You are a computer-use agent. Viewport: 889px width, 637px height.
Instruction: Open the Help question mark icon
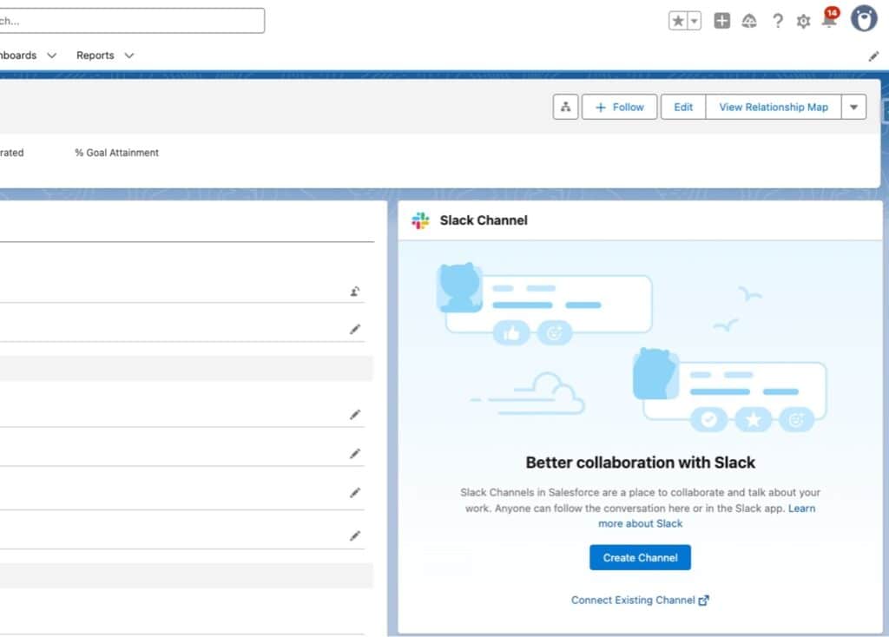[777, 20]
